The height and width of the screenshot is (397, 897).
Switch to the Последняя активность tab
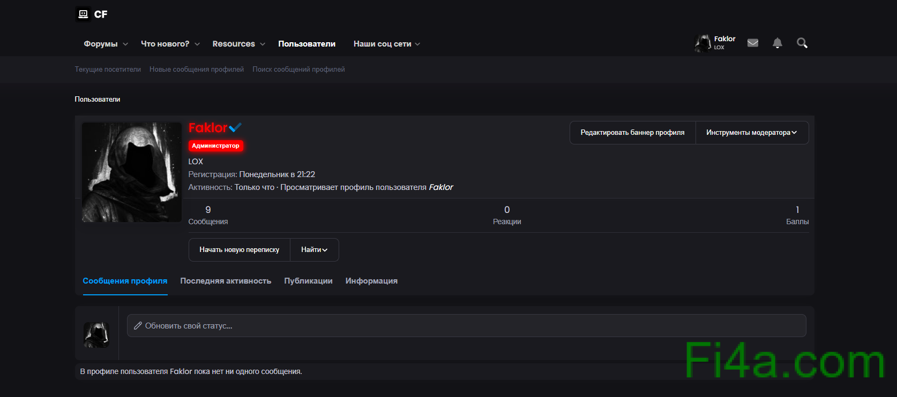(226, 281)
